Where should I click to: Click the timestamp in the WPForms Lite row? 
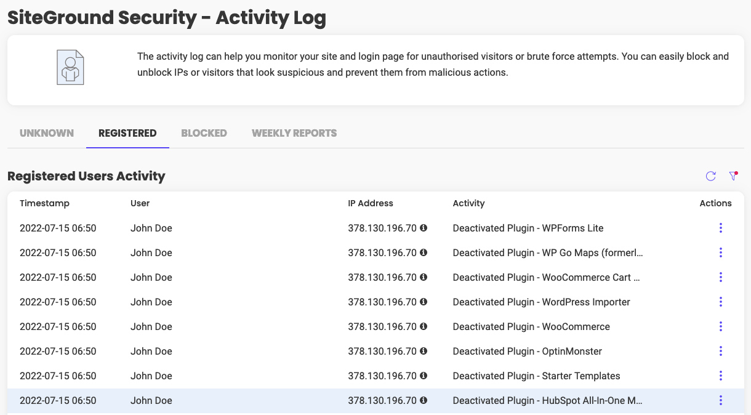click(x=58, y=228)
